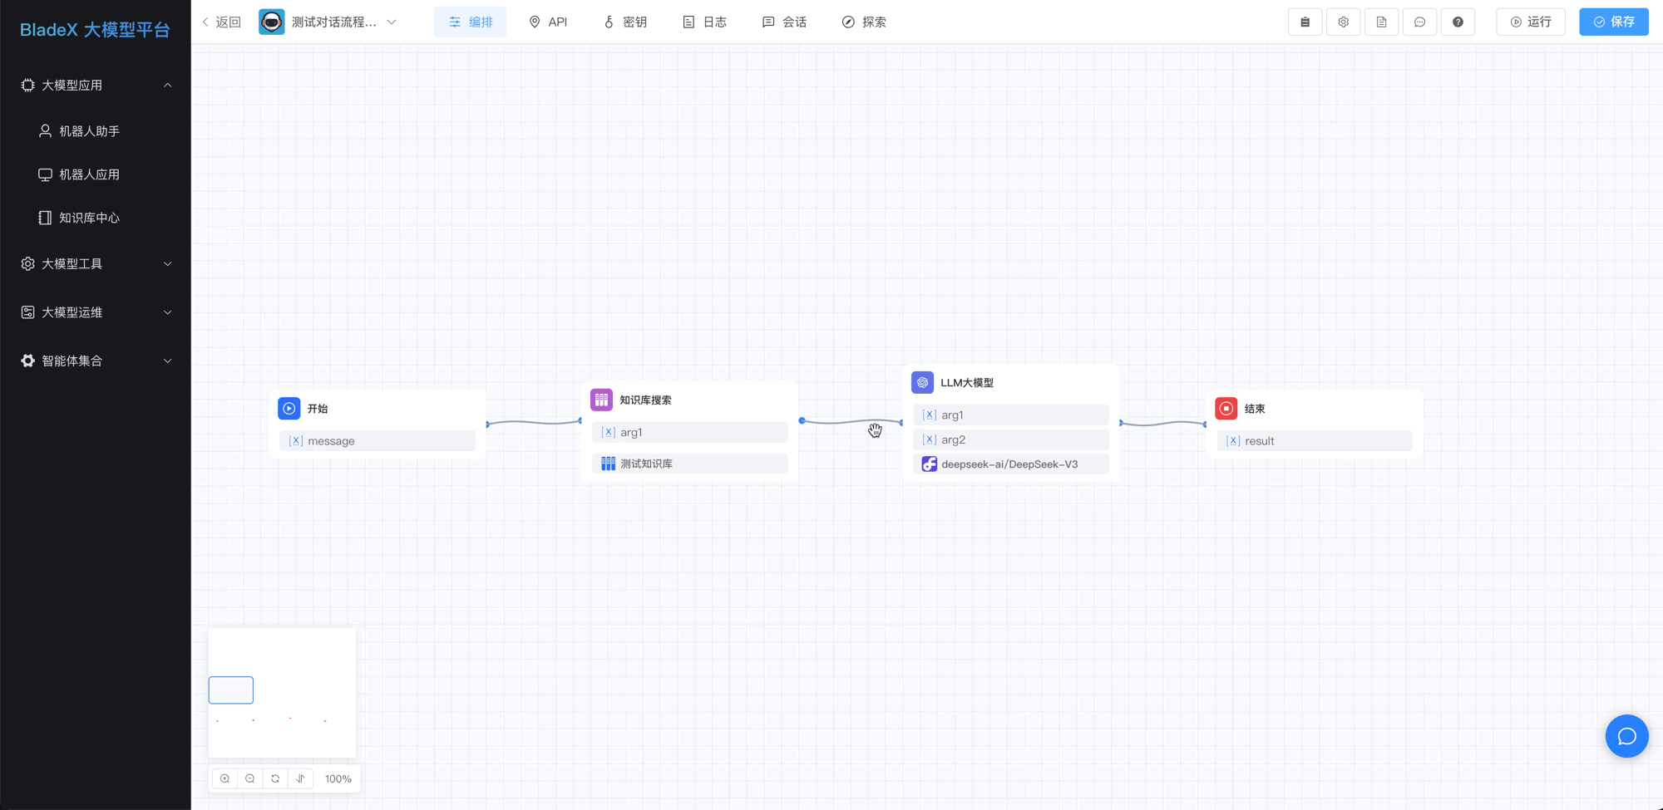Select the LLM大模型 node header
The height and width of the screenshot is (810, 1663).
pos(966,383)
